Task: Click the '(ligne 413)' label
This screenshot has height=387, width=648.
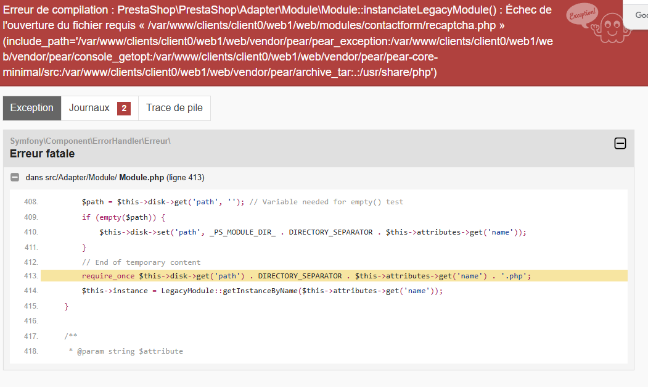Action: coord(185,178)
